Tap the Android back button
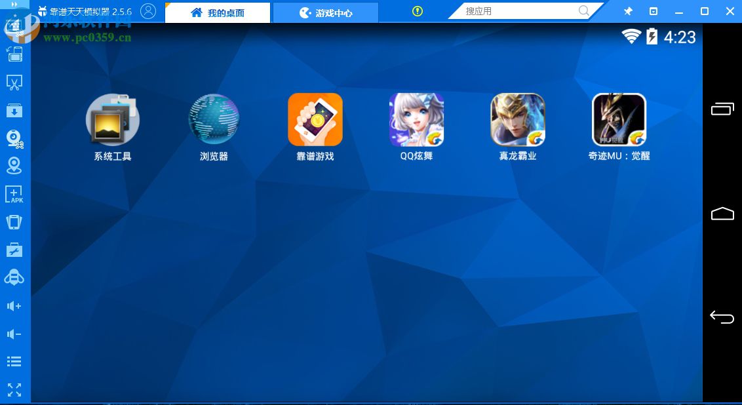Viewport: 742px width, 405px height. pyautogui.click(x=722, y=317)
